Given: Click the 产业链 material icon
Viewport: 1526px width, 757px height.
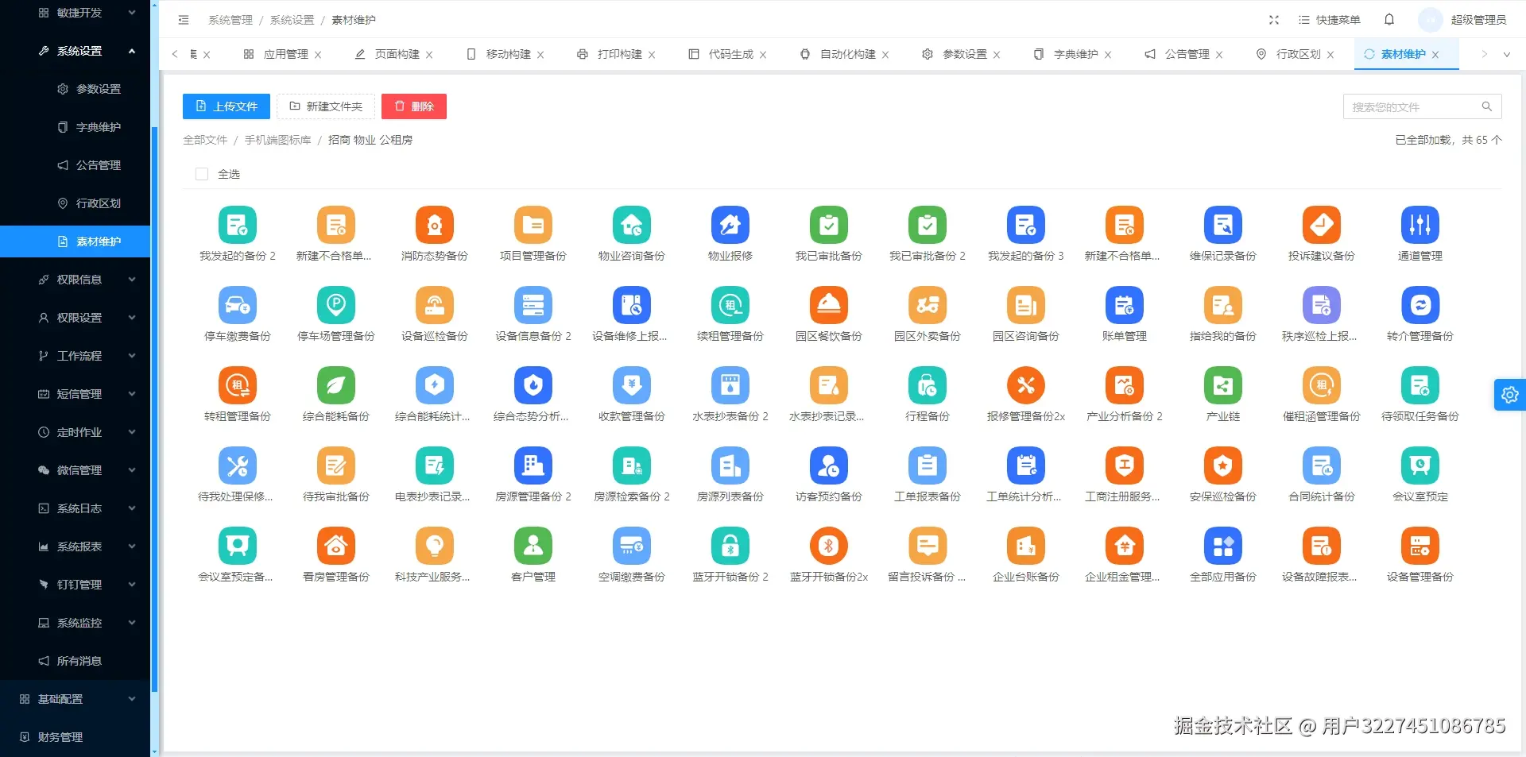Looking at the screenshot, I should point(1222,384).
